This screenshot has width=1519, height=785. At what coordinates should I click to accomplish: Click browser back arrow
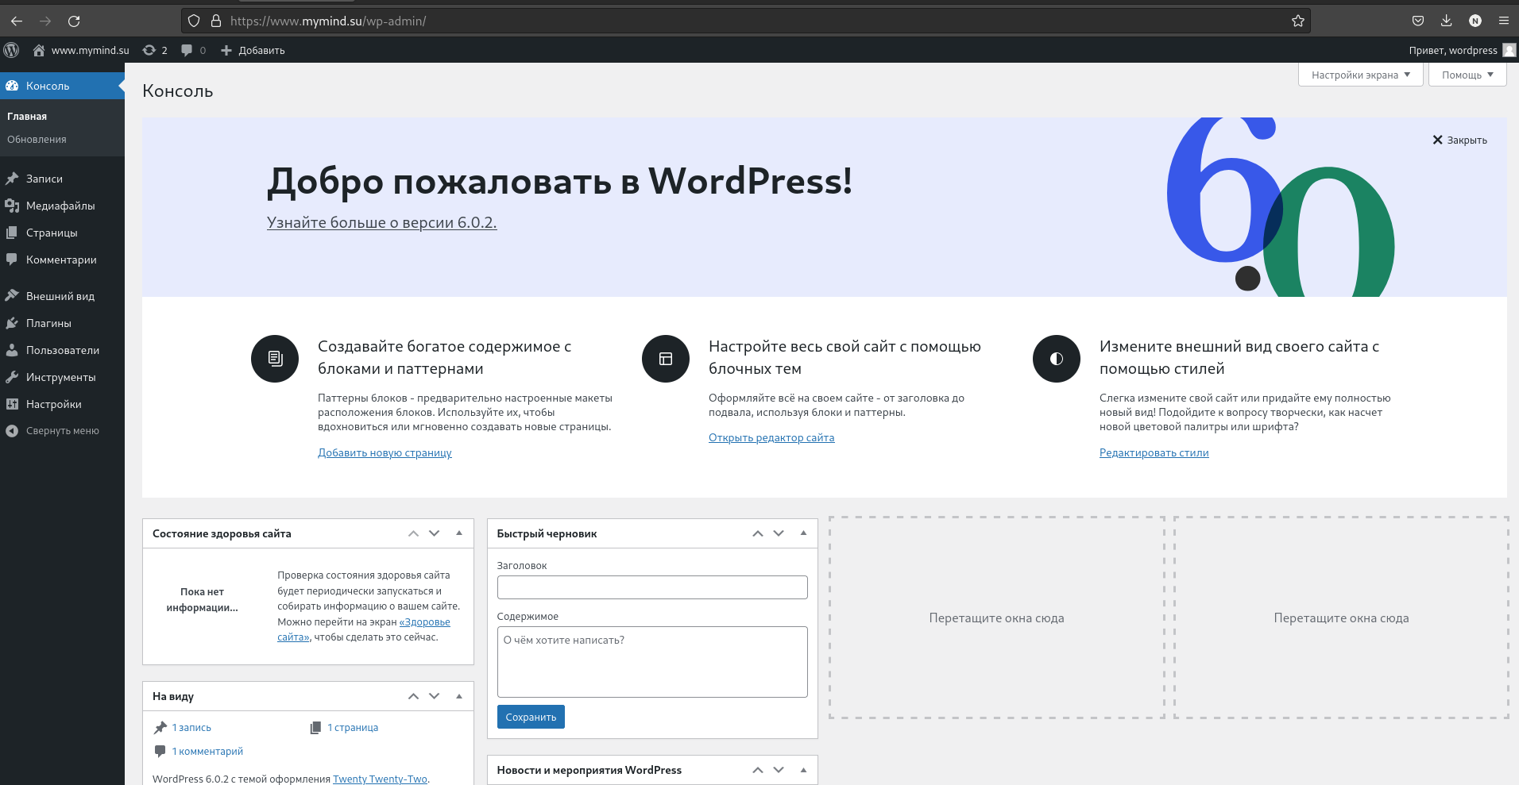[x=17, y=21]
